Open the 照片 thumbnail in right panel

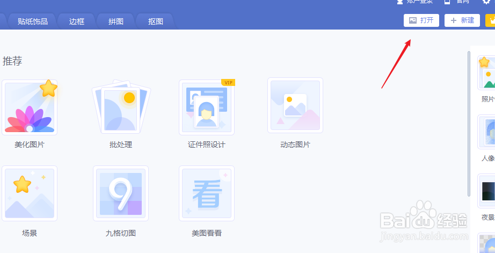(x=486, y=73)
